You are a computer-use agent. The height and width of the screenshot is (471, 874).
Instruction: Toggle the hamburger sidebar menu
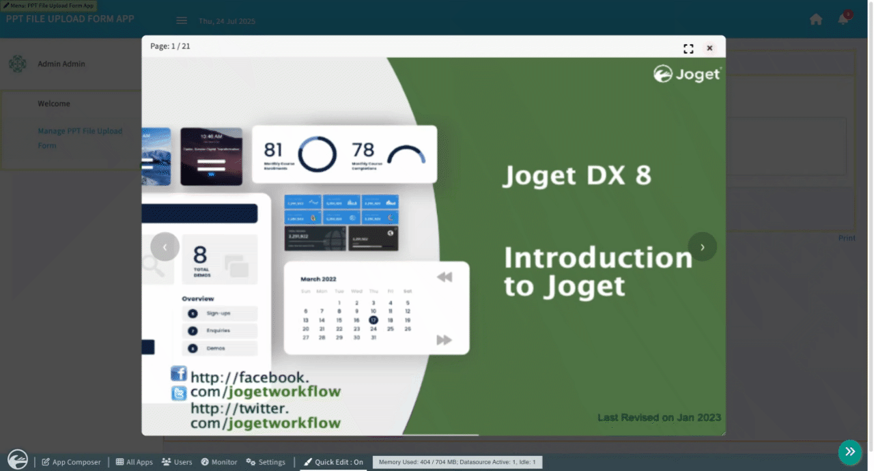(182, 20)
